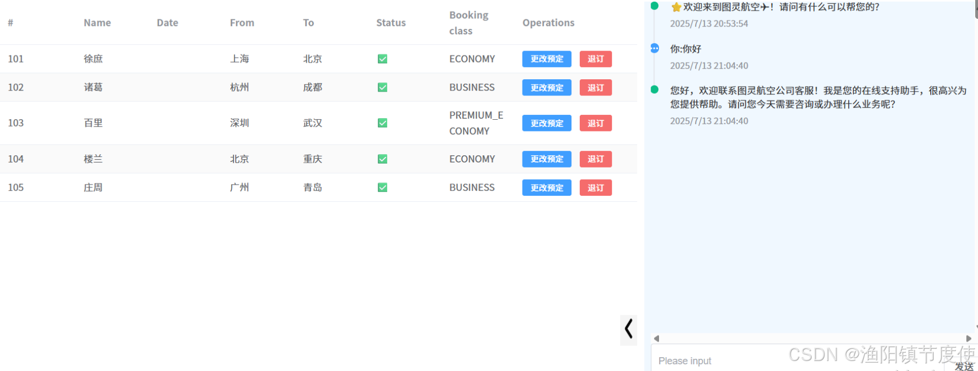Click destination 重庆
The width and height of the screenshot is (978, 371).
point(313,159)
